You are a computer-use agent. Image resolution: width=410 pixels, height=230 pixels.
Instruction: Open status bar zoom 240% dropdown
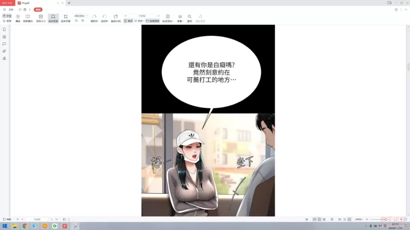click(359, 219)
